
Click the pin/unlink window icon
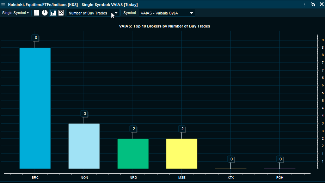313,5
